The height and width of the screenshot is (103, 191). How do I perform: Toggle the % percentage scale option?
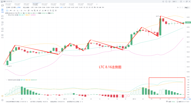(x=187, y=99)
